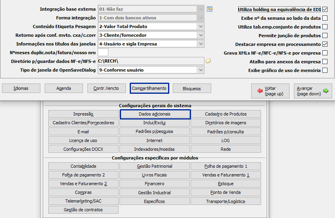Image resolution: width=335 pixels, height=218 pixels.
Task: Open Transporte/Logística settings
Action: (226, 201)
